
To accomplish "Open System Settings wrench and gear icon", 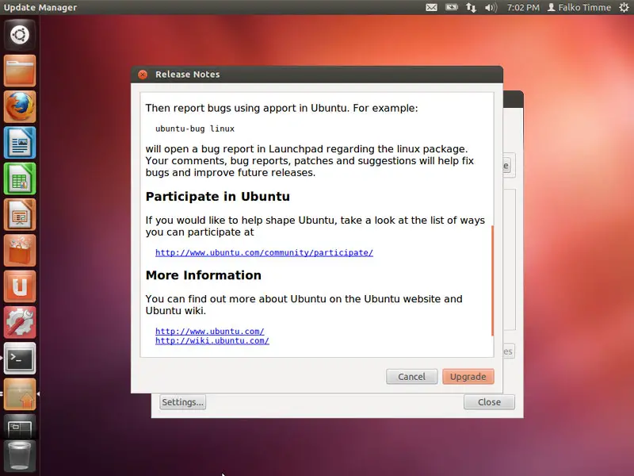I will coord(20,323).
